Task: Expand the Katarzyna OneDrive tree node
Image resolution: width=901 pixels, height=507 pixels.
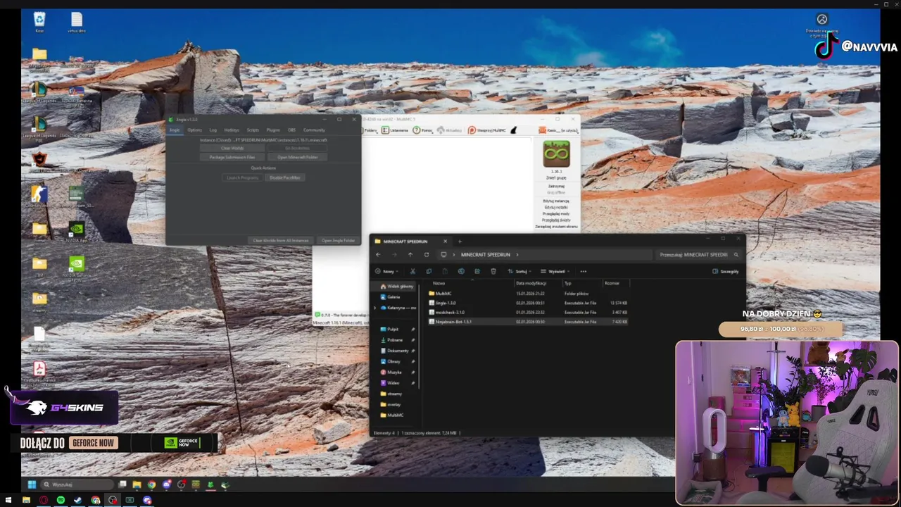Action: tap(375, 308)
